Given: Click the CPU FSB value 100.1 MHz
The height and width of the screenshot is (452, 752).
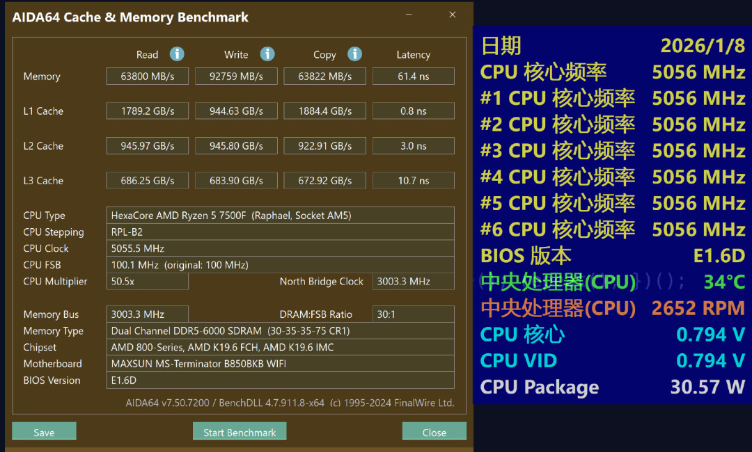Looking at the screenshot, I should pos(280,265).
